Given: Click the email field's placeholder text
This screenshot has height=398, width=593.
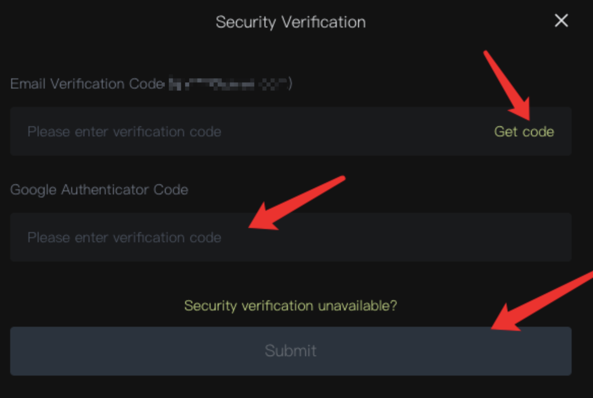Looking at the screenshot, I should tap(124, 132).
